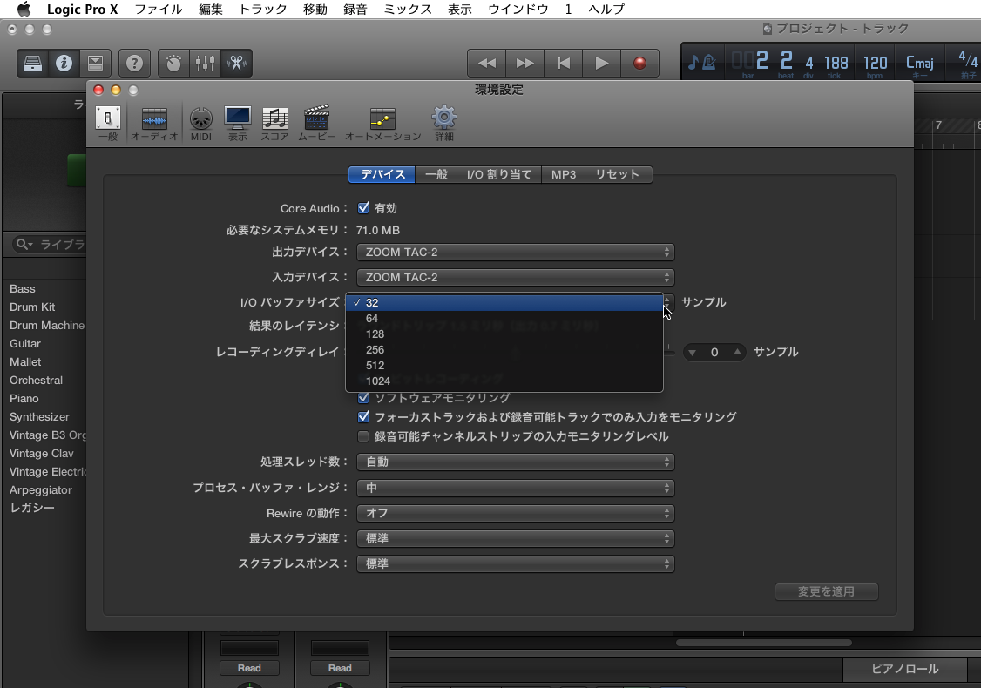Open the Apple menu
981x688 pixels.
coord(24,9)
